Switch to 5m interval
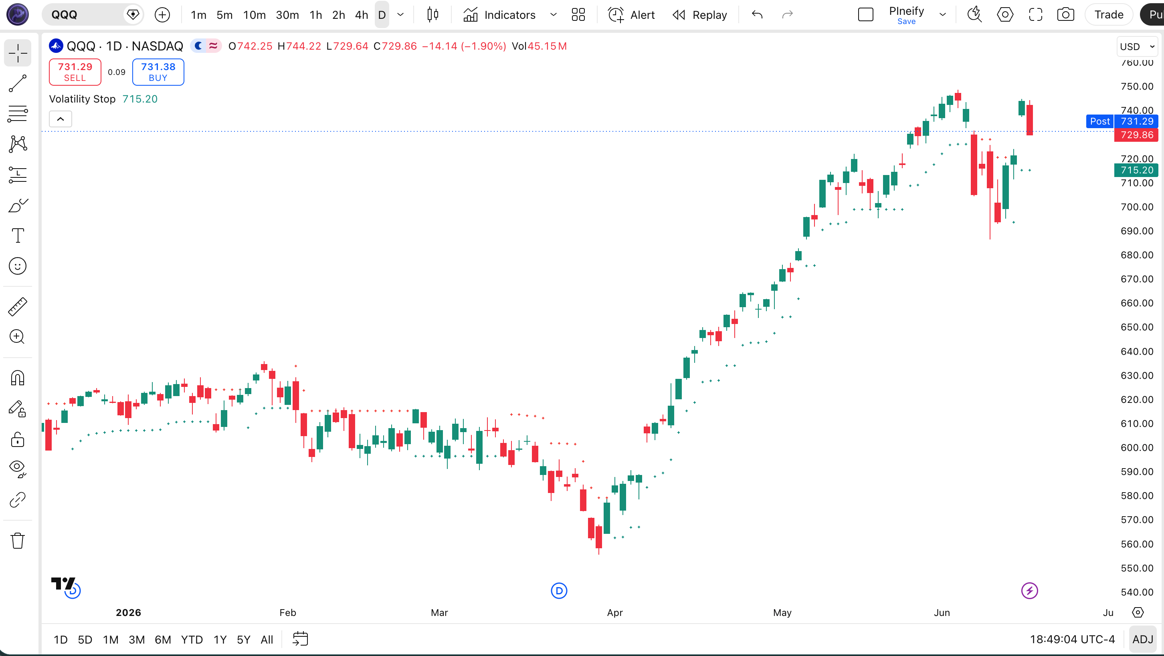 pyautogui.click(x=224, y=15)
